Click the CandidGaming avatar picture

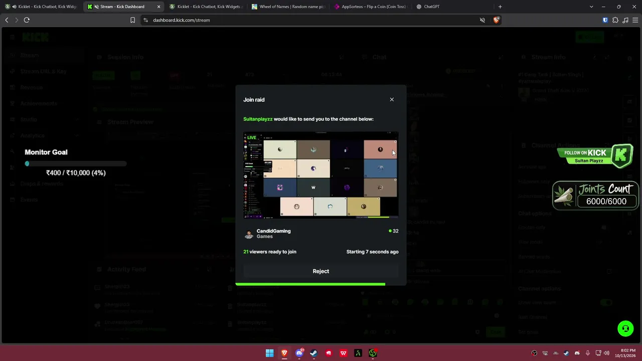click(249, 234)
